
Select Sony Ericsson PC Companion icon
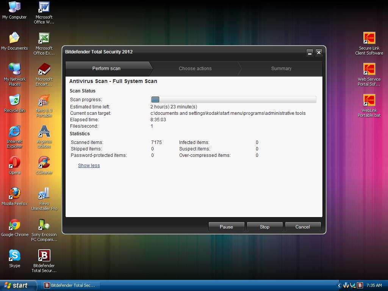tap(44, 230)
